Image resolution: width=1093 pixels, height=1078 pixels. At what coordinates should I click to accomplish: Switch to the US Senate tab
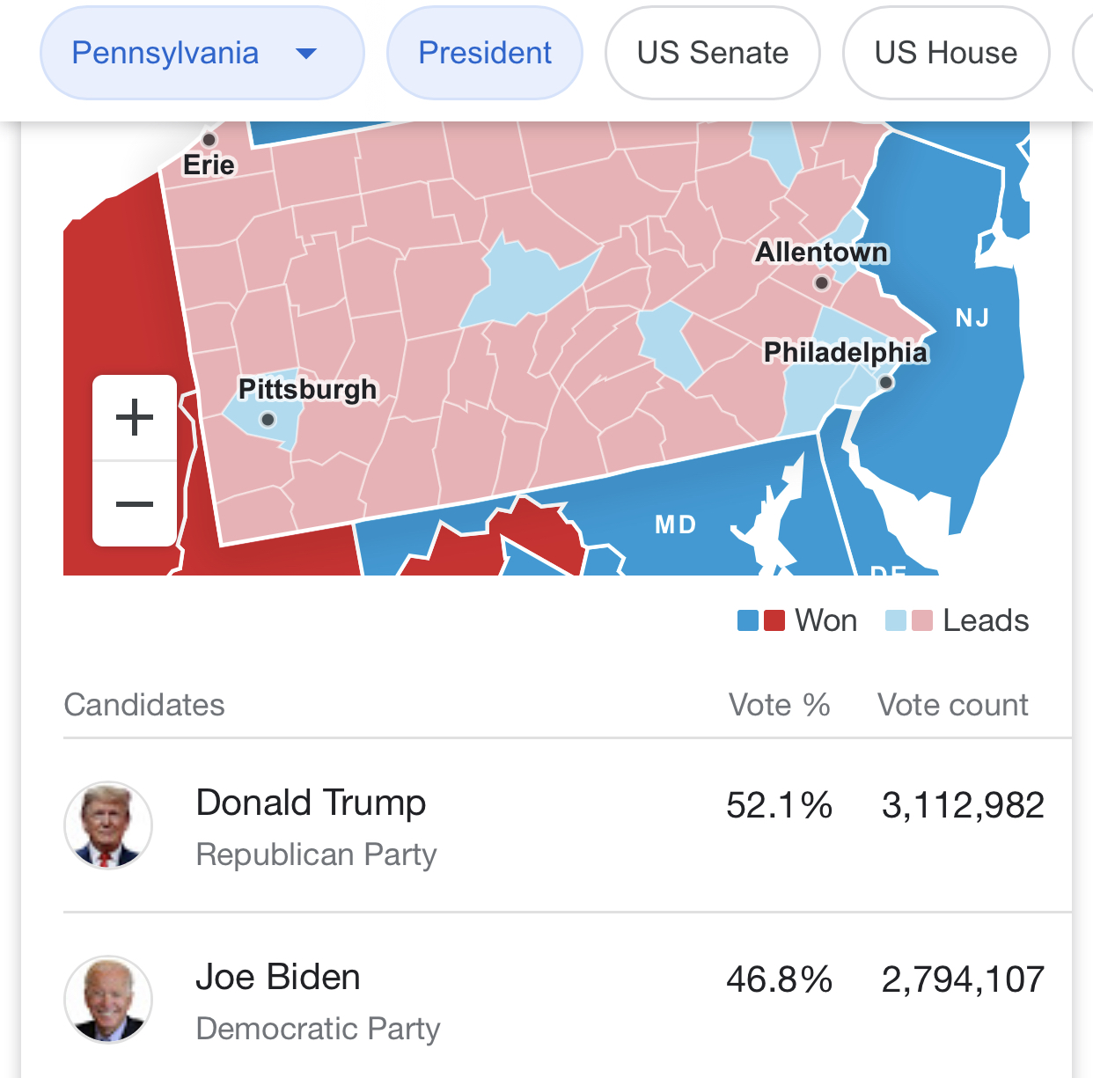(713, 53)
